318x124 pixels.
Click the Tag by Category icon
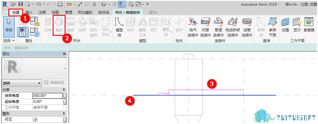87,4
